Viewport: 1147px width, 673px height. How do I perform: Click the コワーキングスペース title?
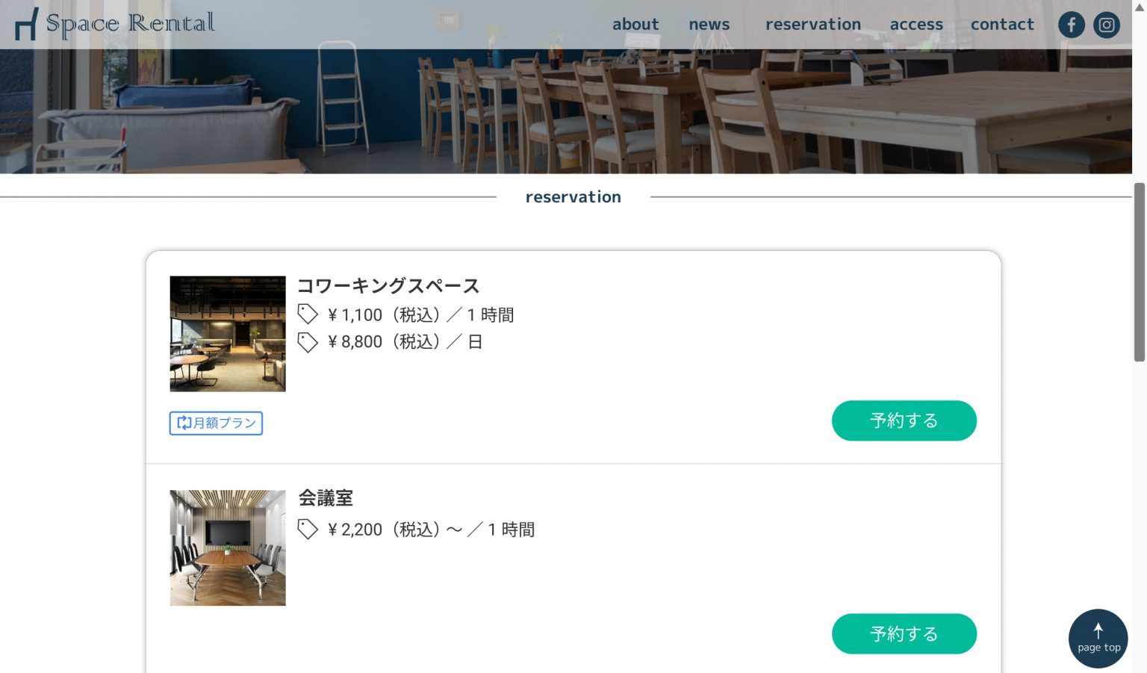click(x=388, y=286)
